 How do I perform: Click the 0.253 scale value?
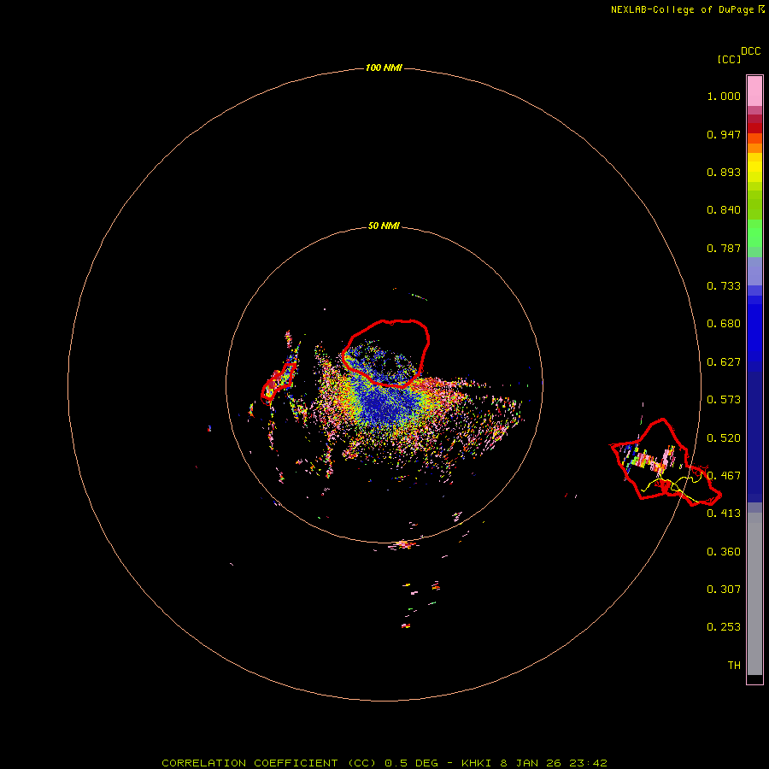tap(724, 627)
